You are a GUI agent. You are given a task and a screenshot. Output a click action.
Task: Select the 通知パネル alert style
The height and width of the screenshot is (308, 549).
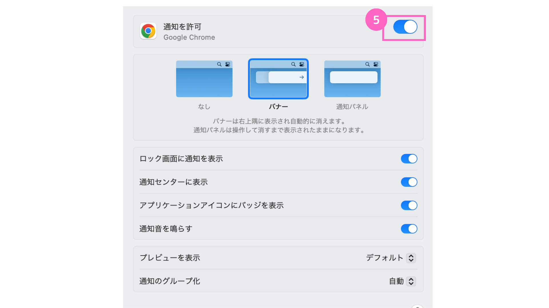(352, 79)
